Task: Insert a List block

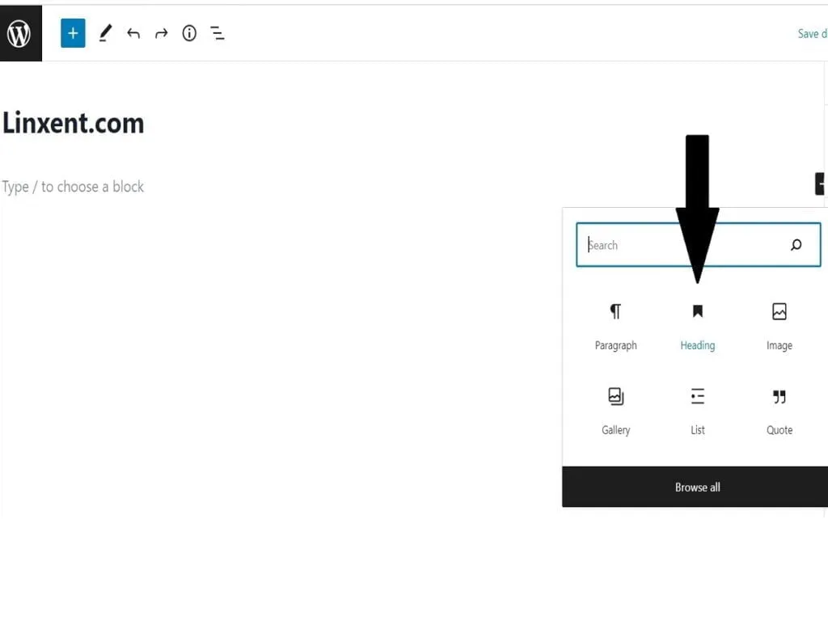Action: [x=698, y=411]
